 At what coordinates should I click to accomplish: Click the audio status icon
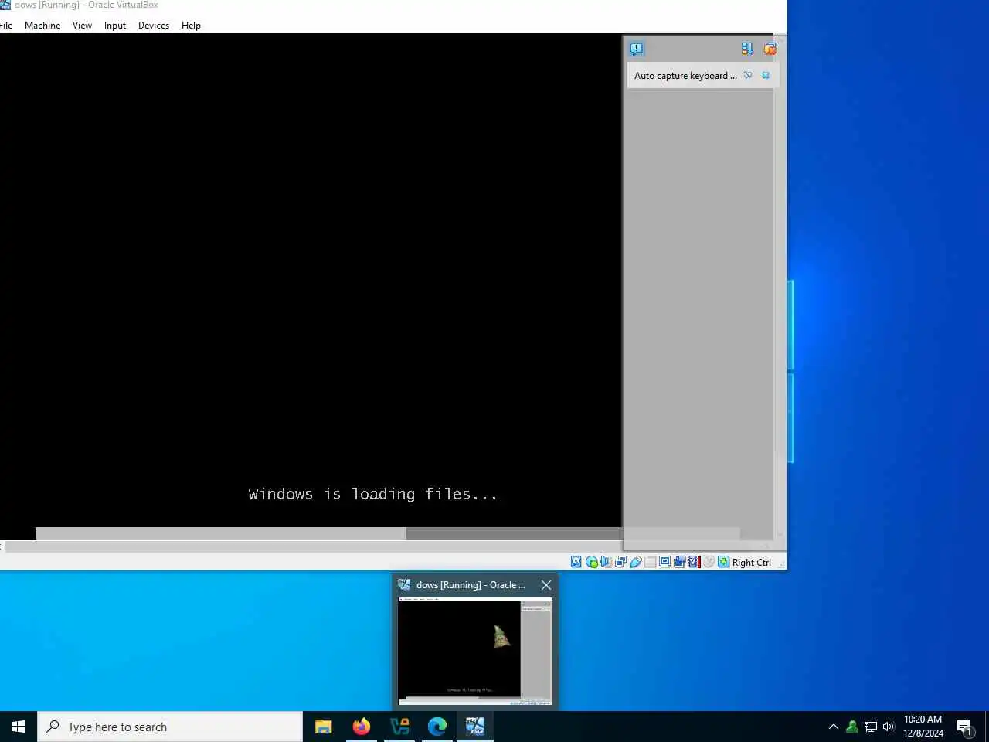point(606,562)
